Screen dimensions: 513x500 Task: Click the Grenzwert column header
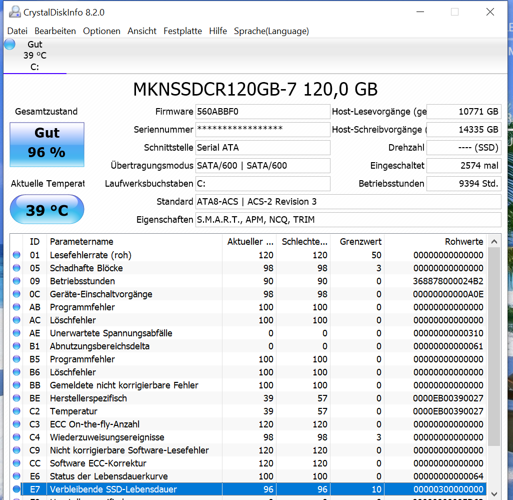[x=357, y=242]
